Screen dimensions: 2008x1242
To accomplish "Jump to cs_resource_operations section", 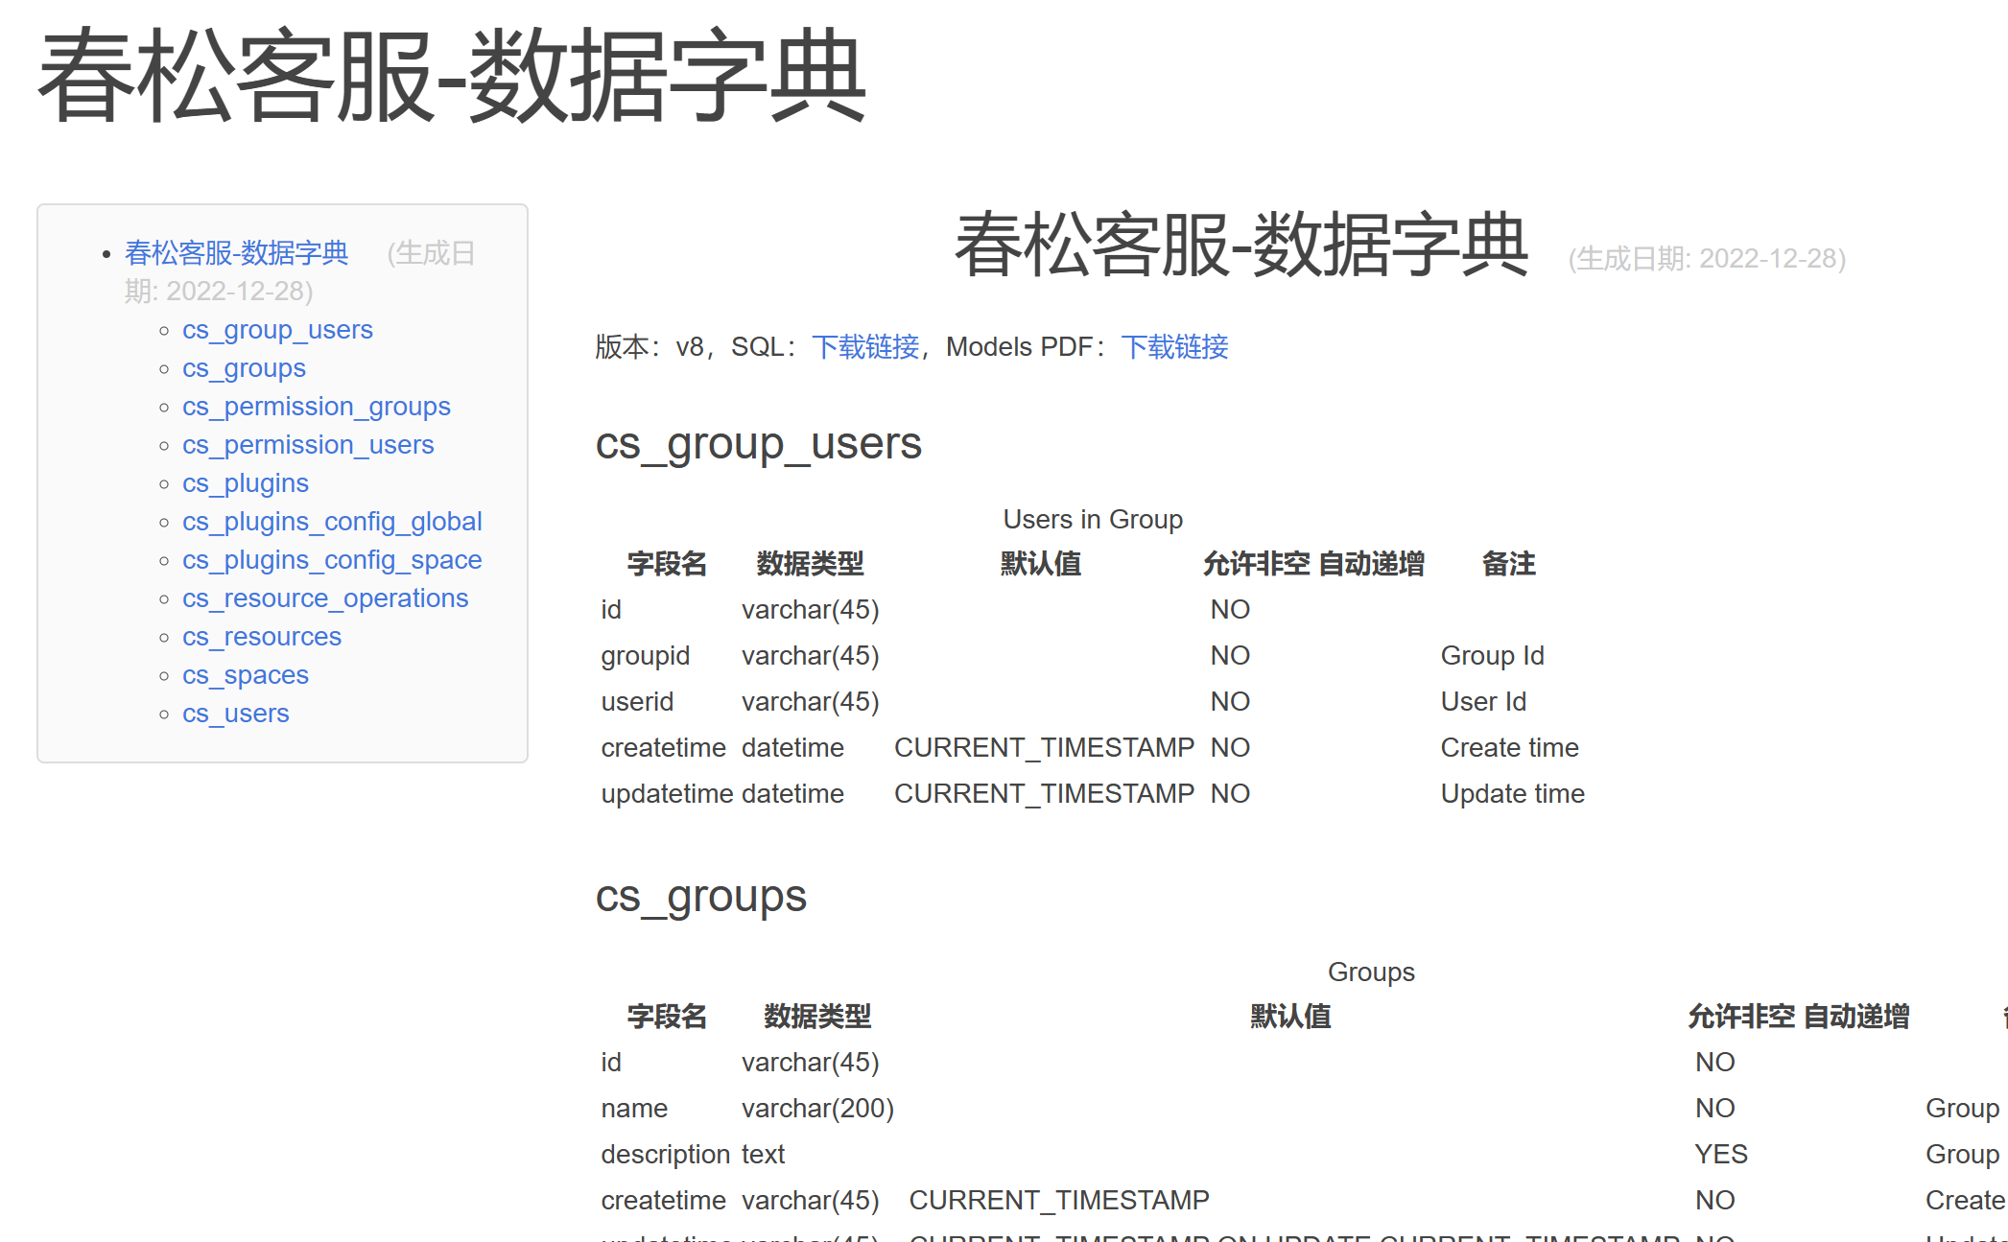I will pyautogui.click(x=325, y=598).
